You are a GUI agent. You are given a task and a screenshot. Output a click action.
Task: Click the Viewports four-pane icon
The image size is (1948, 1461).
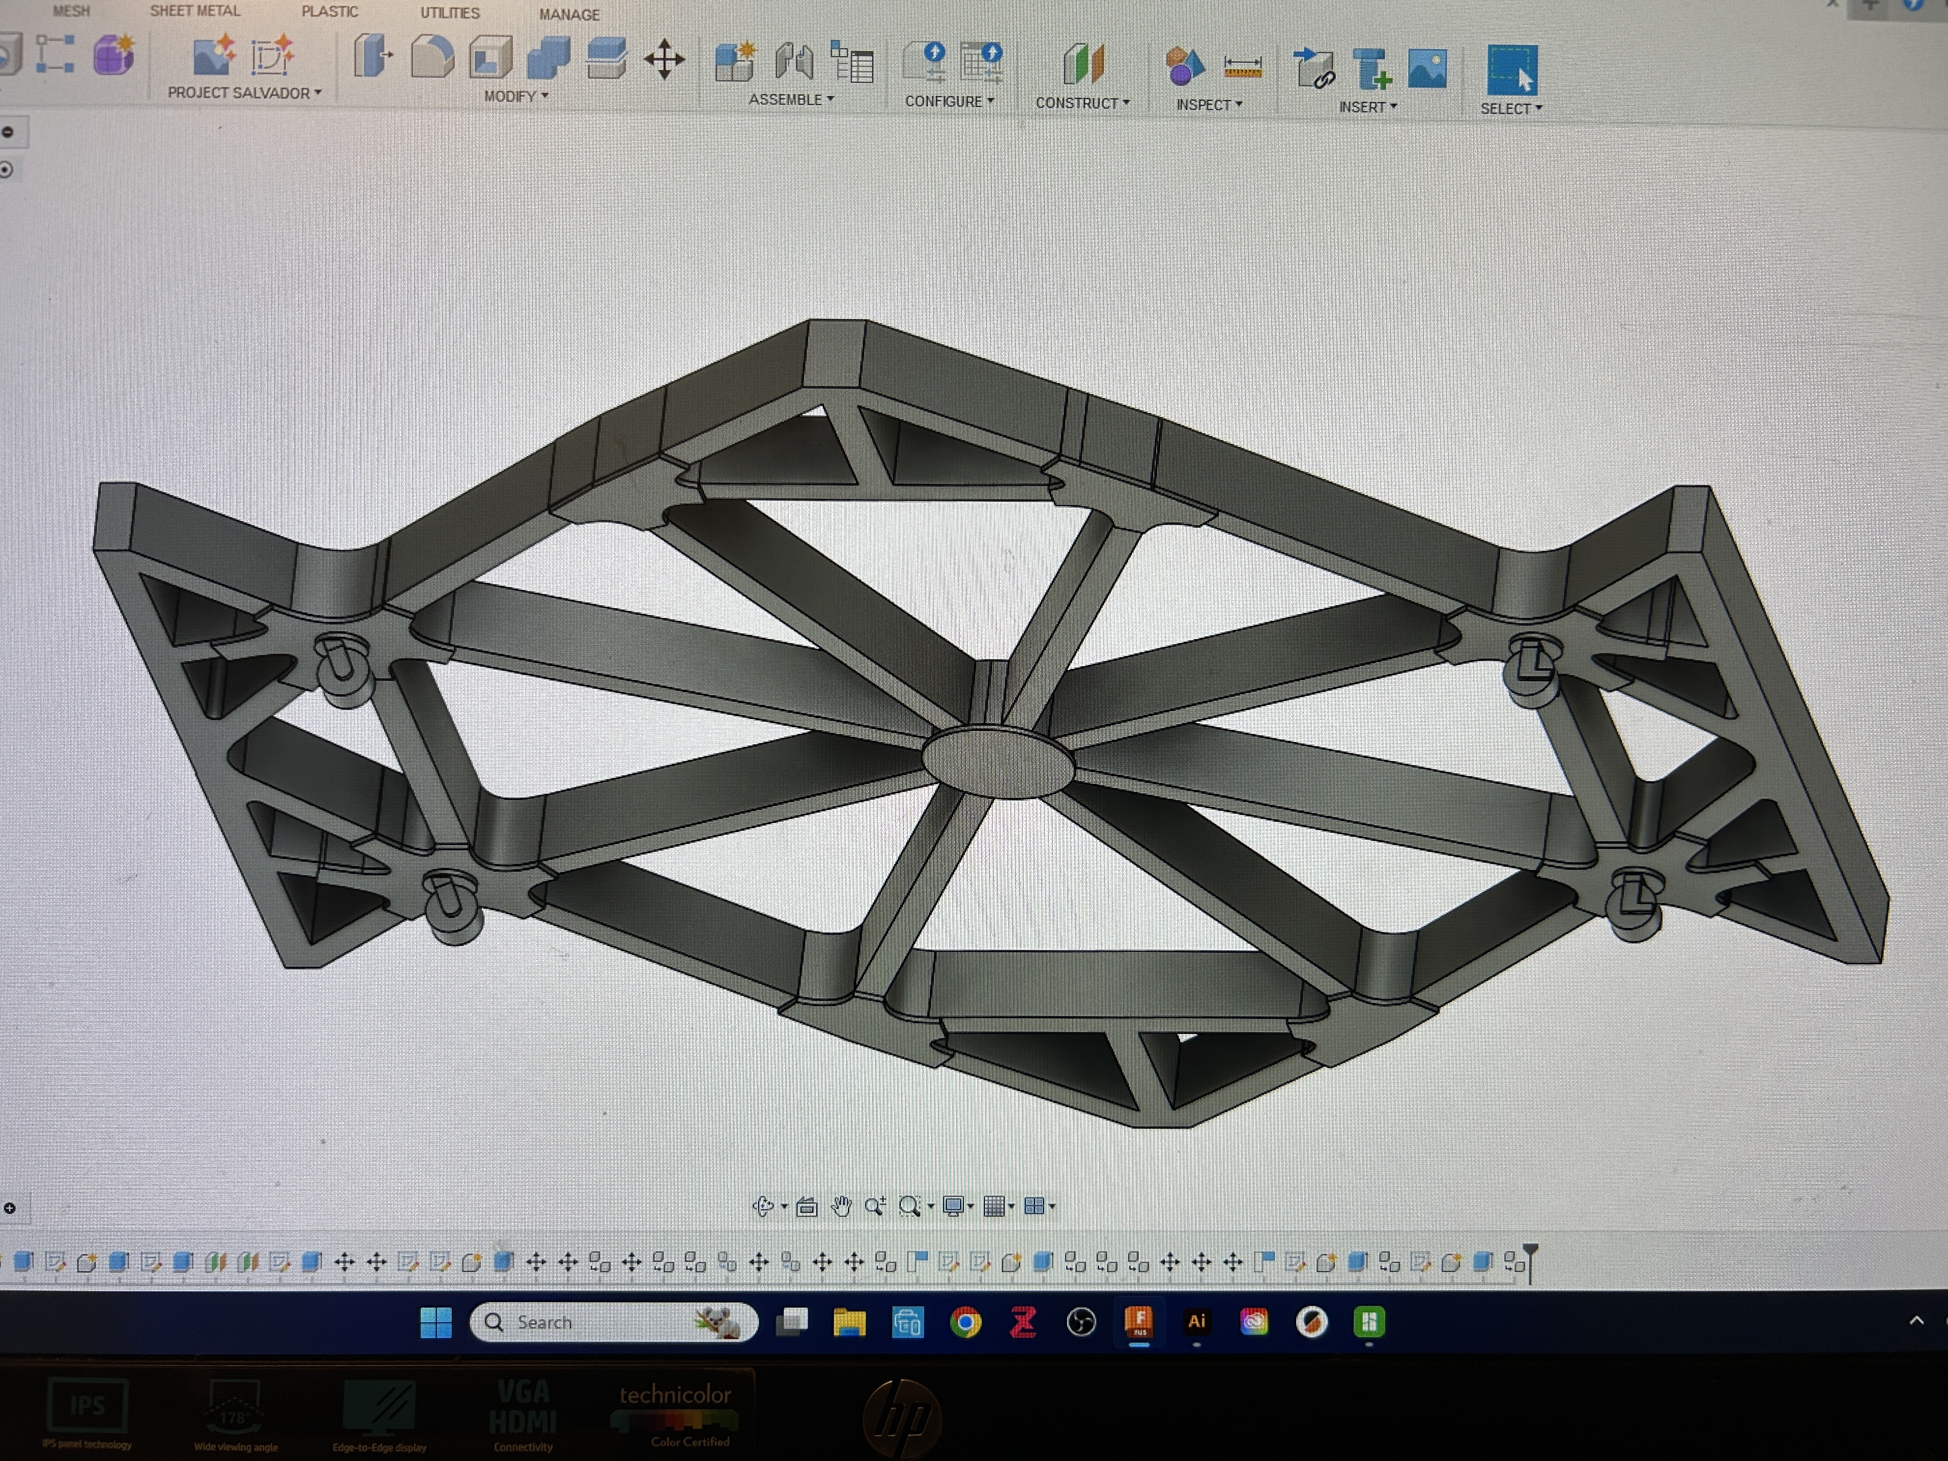(1035, 1205)
